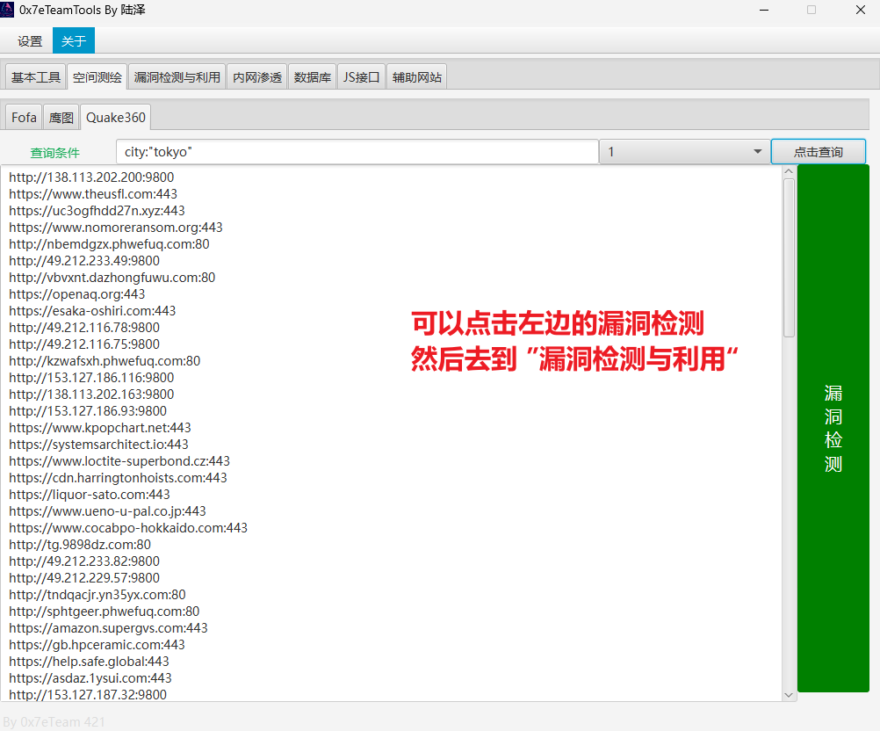Viewport: 880px width, 731px height.
Task: Click the https://www.nomoreransom.org:443 result line
Action: click(x=116, y=228)
